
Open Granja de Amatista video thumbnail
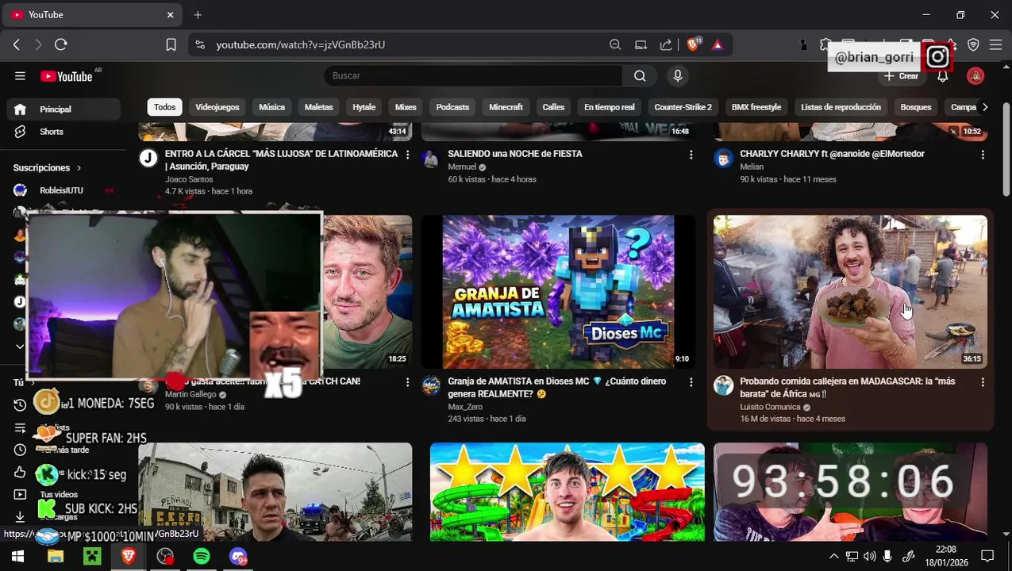[x=558, y=292]
